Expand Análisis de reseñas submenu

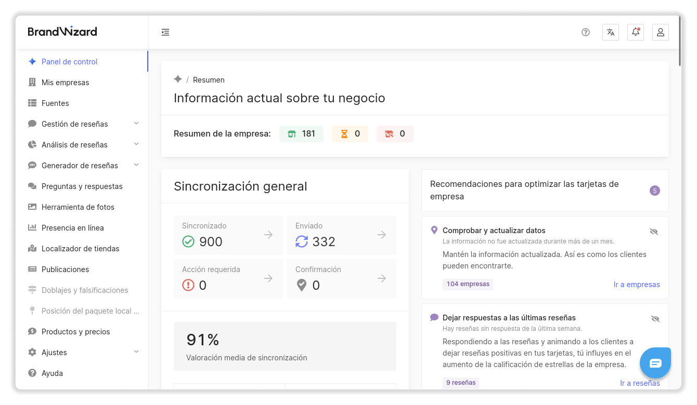136,144
